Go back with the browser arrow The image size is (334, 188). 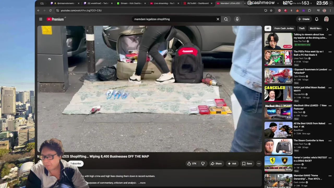pyautogui.click(x=38, y=10)
